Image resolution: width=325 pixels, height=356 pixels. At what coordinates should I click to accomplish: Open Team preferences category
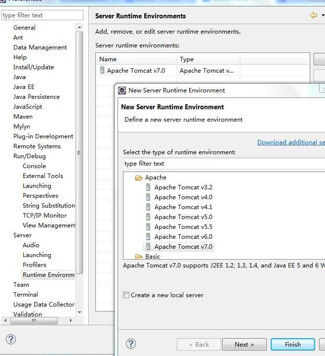(x=21, y=285)
